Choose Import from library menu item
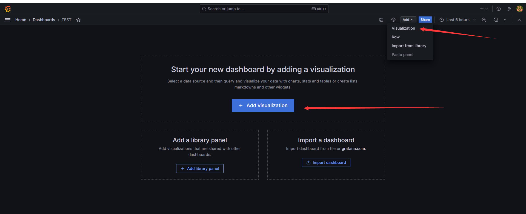526x214 pixels. tap(409, 46)
